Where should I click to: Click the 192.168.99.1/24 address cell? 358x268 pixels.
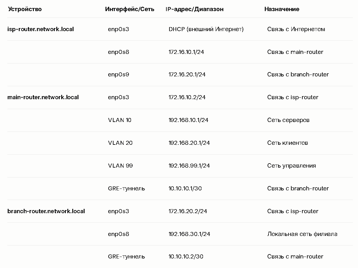pos(189,165)
